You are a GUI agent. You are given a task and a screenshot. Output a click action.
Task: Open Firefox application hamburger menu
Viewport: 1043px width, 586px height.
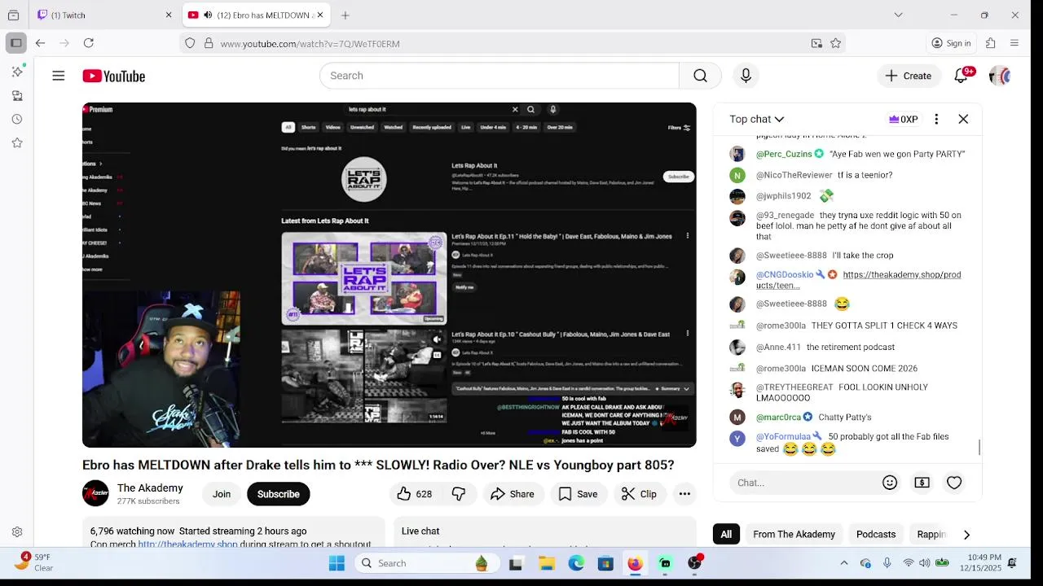[x=1014, y=43]
